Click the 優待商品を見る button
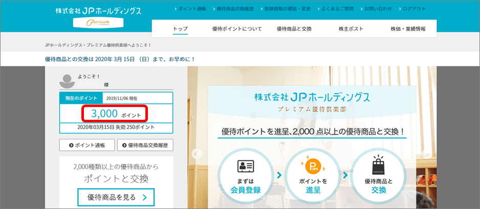The height and width of the screenshot is (209, 480). click(x=116, y=197)
